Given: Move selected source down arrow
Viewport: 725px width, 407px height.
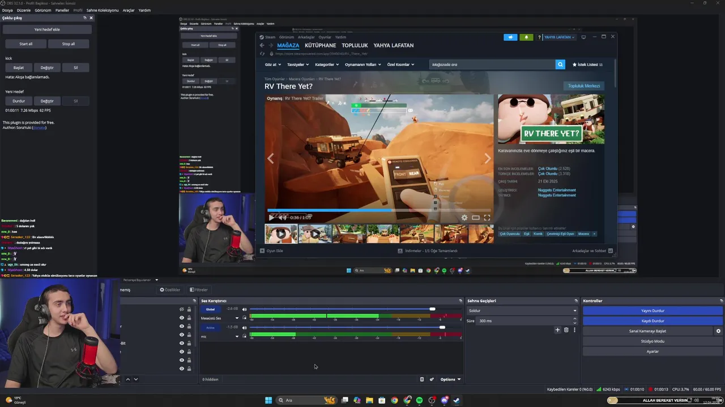Looking at the screenshot, I should point(136,379).
